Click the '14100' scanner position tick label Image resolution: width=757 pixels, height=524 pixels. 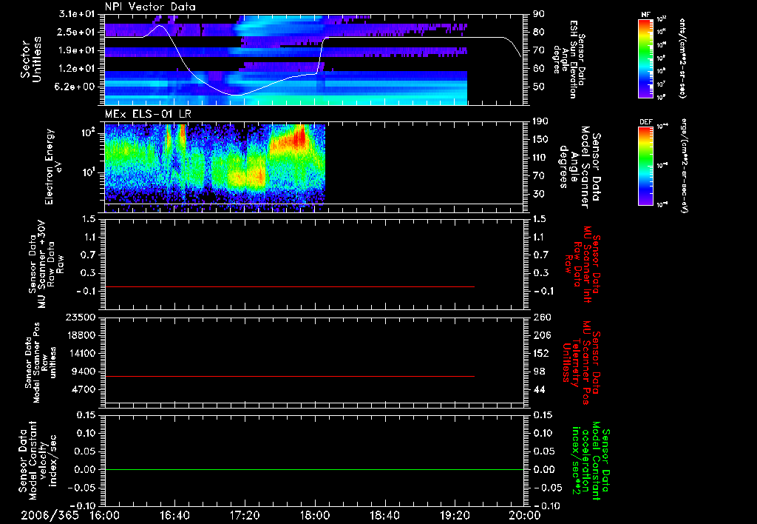81,353
